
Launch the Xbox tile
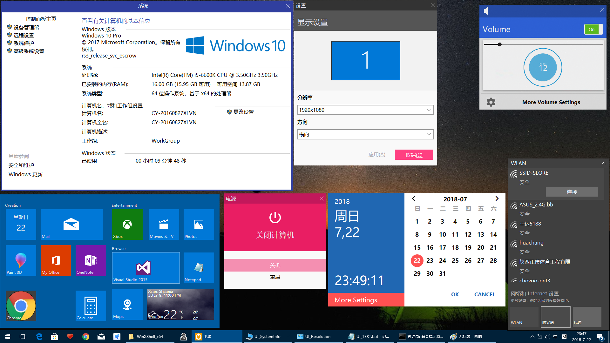point(127,225)
